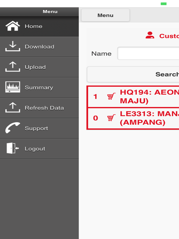Click the cart icon in HQ194 row

(x=111, y=96)
